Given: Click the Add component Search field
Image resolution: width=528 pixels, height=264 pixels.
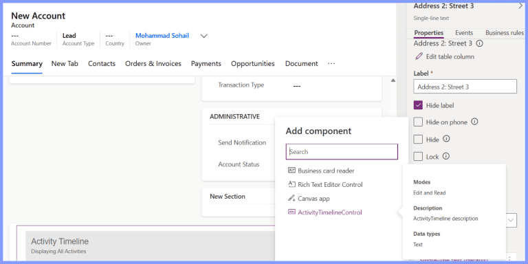Looking at the screenshot, I should coord(342,151).
